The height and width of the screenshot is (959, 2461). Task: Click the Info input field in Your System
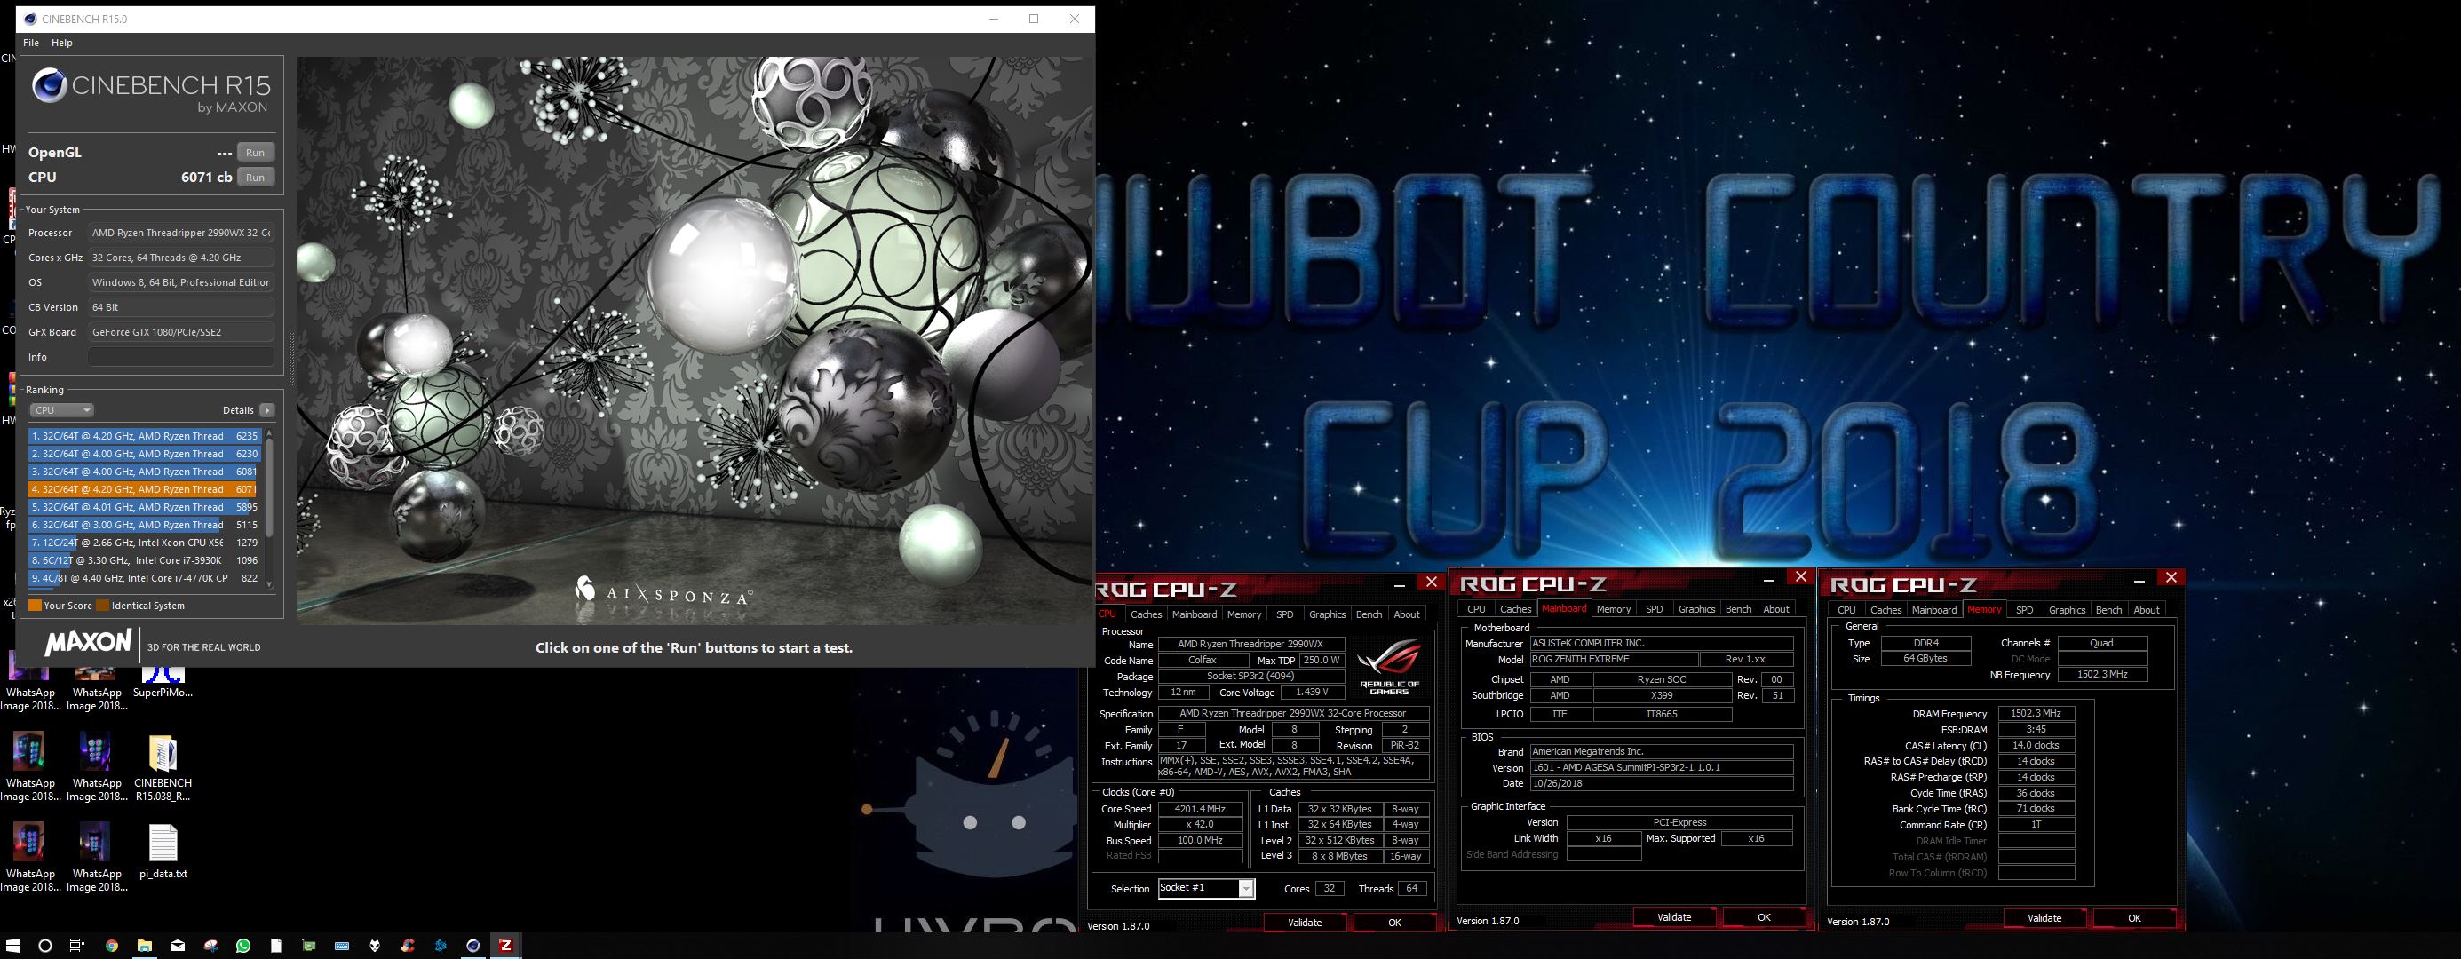coord(181,357)
